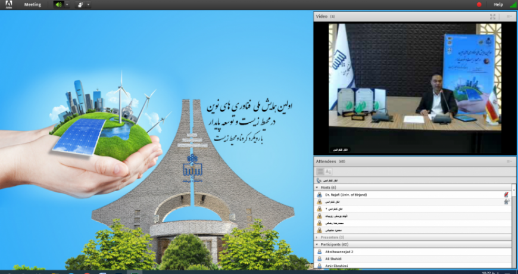Open the raise hand status dropdown arrow
The height and width of the screenshot is (274, 518).
(x=89, y=5)
